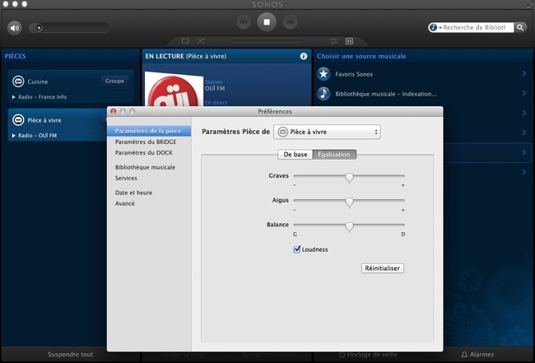Expand Radio - OUÏ FM triangle
Viewport: 535px width, 363px height.
point(14,136)
